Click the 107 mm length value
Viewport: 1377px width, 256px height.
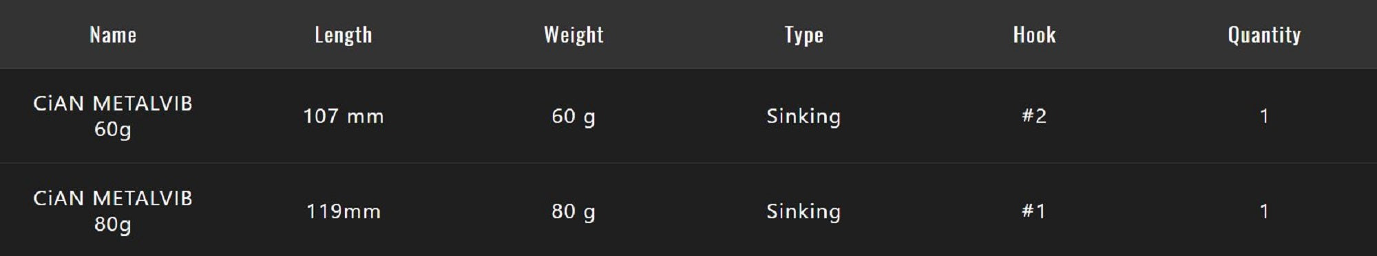click(x=344, y=116)
